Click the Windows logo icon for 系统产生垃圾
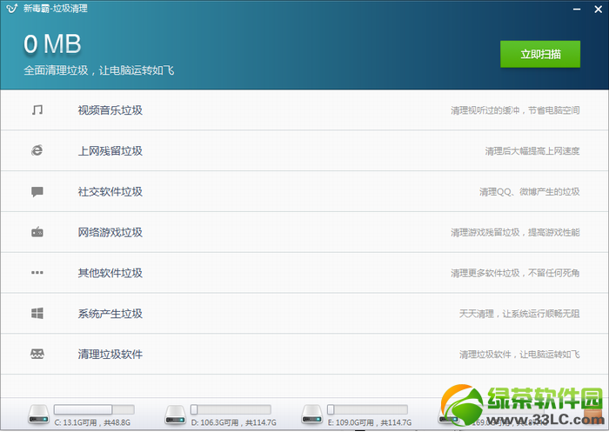609x438 pixels. pos(37,313)
